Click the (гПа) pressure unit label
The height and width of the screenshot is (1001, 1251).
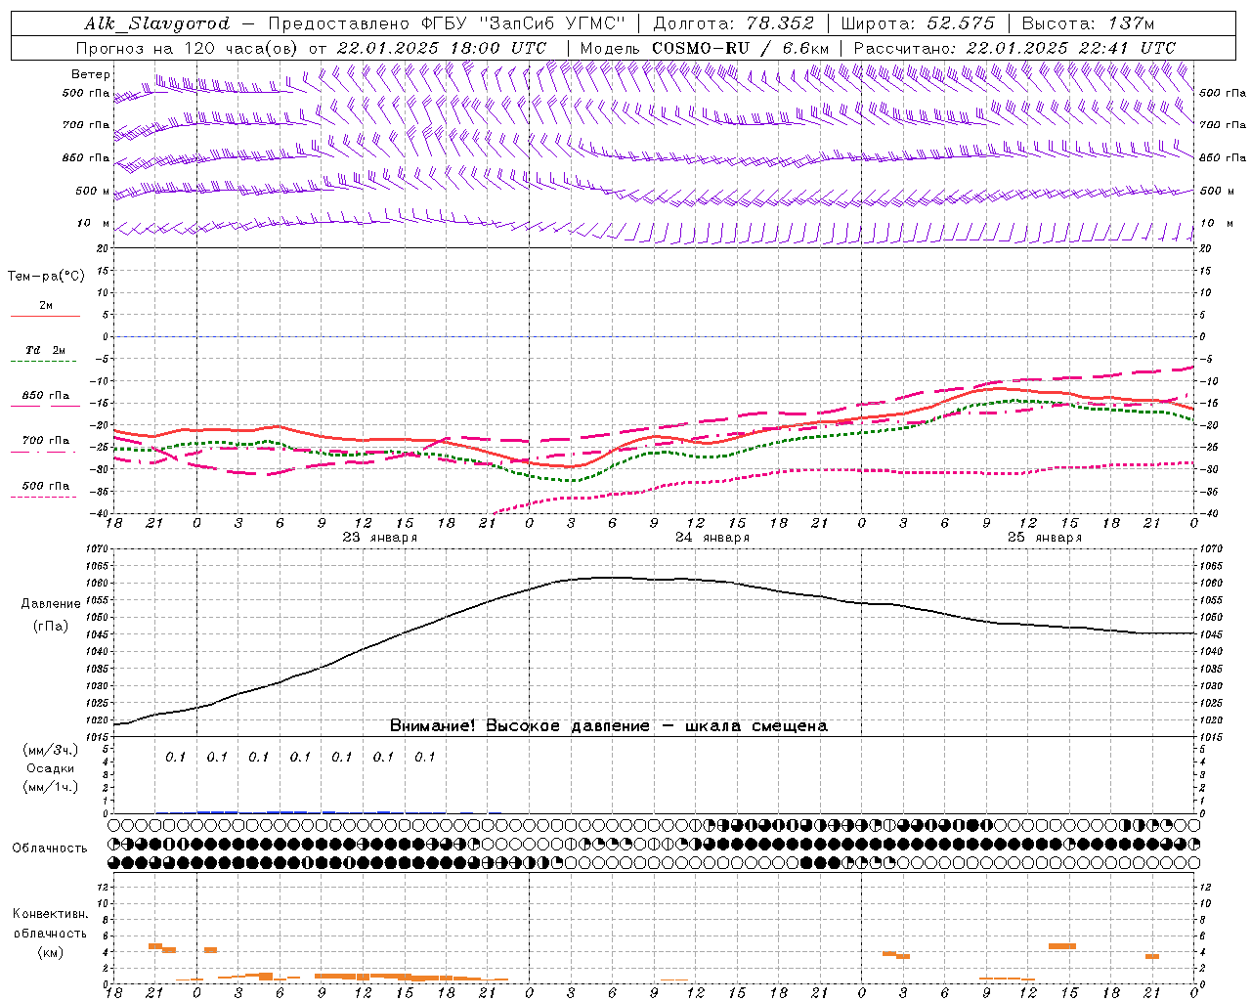point(51,627)
